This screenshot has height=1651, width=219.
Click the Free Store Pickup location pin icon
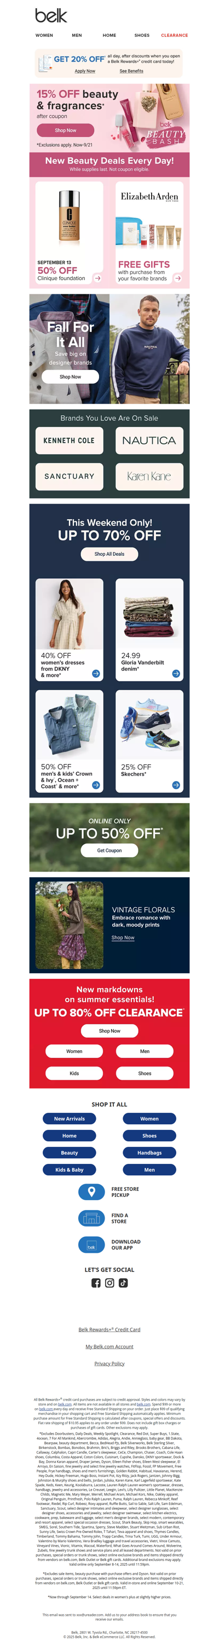[91, 1191]
